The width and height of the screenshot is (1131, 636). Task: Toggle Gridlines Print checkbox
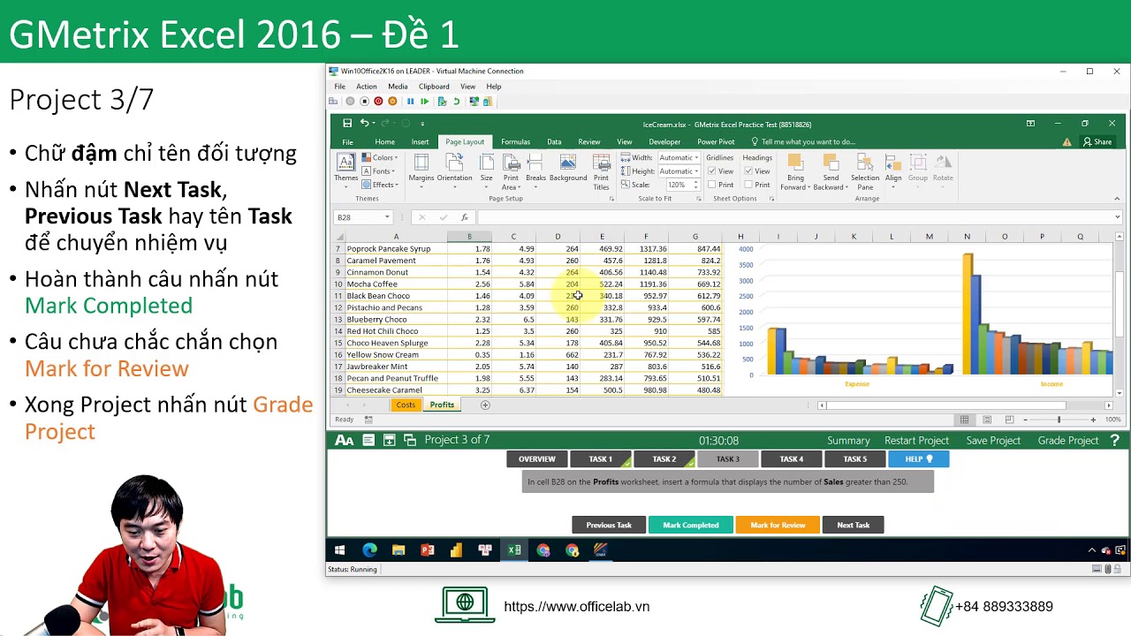coord(712,185)
